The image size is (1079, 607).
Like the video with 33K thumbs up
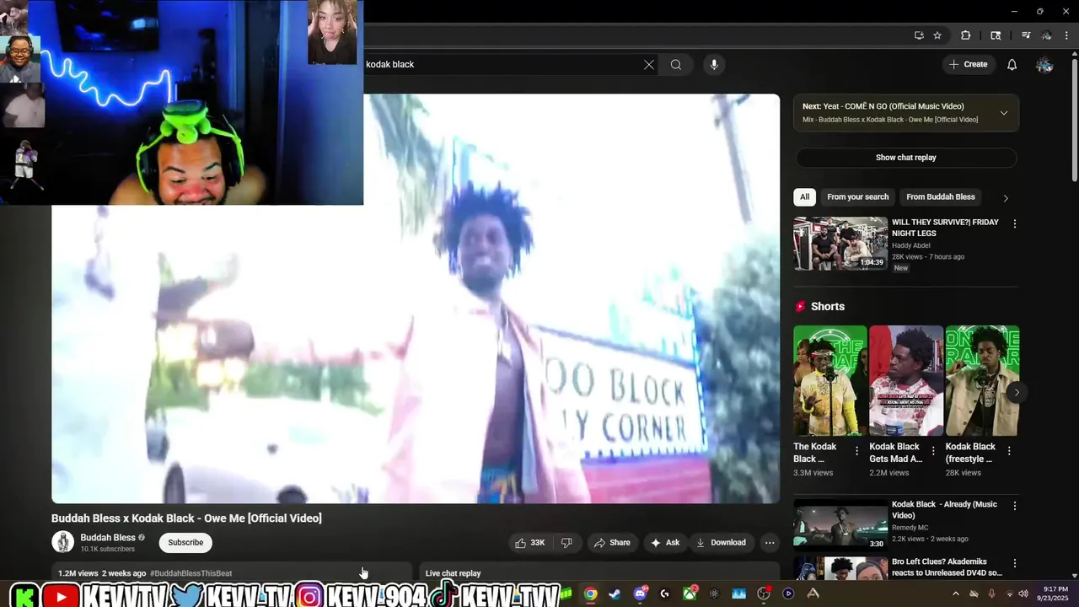click(530, 543)
